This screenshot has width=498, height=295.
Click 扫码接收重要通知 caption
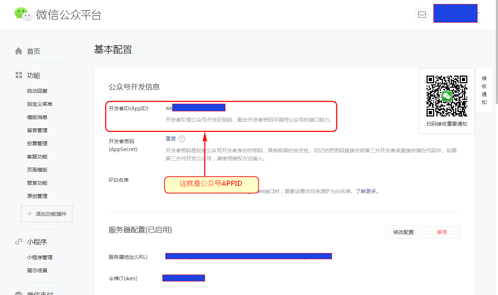pyautogui.click(x=447, y=124)
